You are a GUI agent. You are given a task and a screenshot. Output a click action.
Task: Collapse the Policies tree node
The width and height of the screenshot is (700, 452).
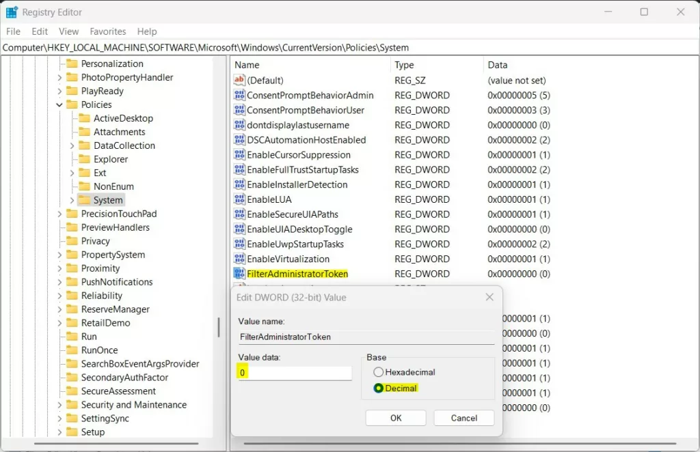59,104
